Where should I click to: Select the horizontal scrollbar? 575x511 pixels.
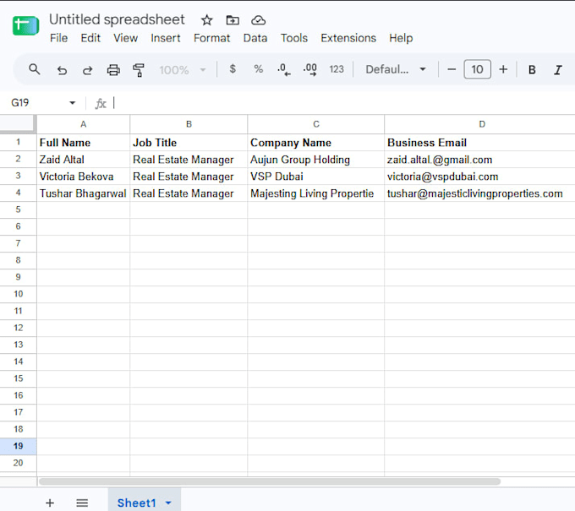coord(270,481)
